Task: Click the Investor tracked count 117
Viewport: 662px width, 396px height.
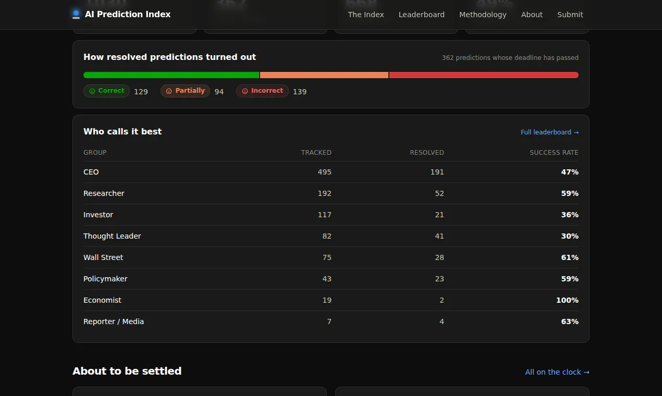Action: 325,215
